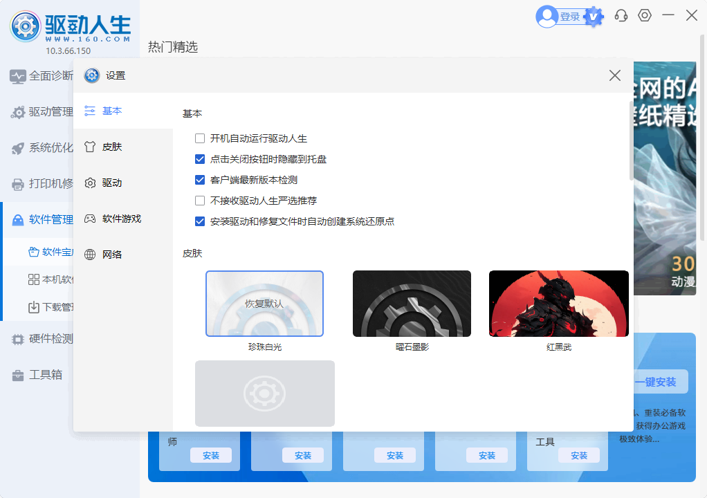The height and width of the screenshot is (498, 707).
Task: Click the 网络 globe icon
Action: pos(90,255)
